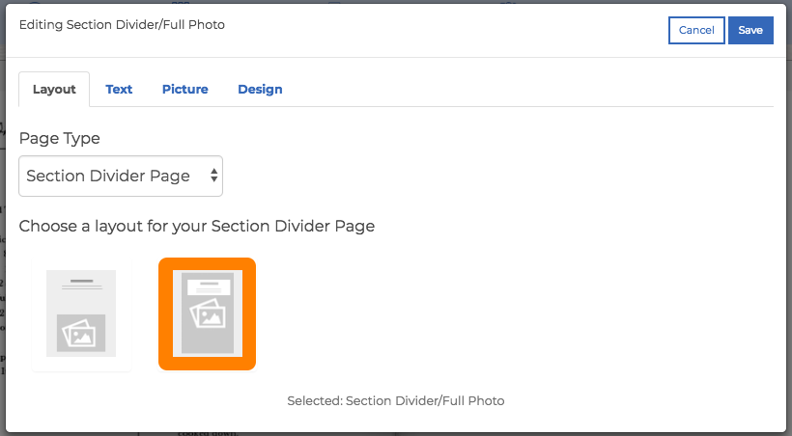This screenshot has height=436, width=792.
Task: Click the photo icon in the Full Photo layout
Action: tap(208, 313)
